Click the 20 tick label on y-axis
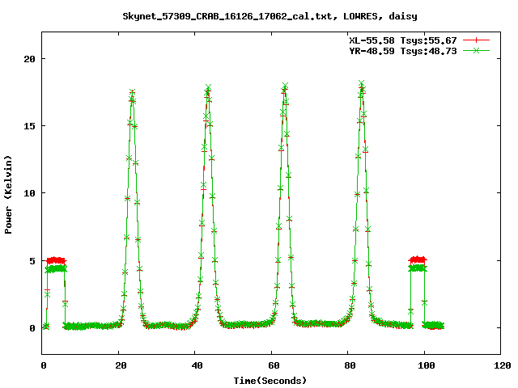 (x=28, y=59)
